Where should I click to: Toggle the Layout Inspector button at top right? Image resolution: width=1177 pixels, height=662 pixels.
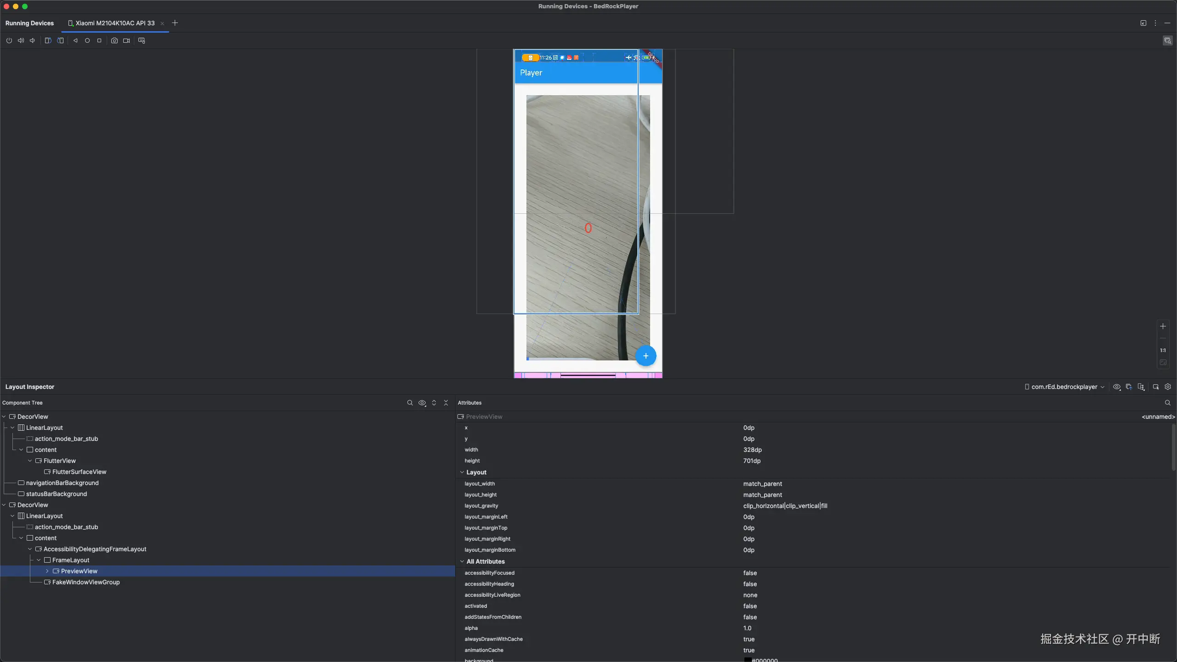click(x=1167, y=40)
